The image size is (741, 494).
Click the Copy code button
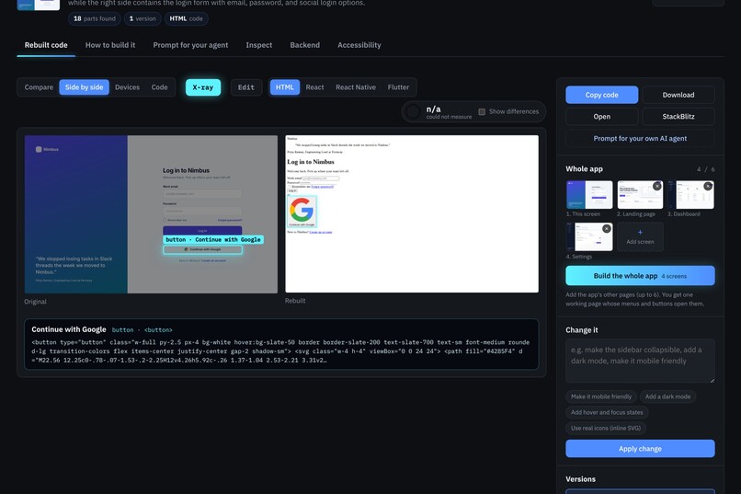click(601, 95)
